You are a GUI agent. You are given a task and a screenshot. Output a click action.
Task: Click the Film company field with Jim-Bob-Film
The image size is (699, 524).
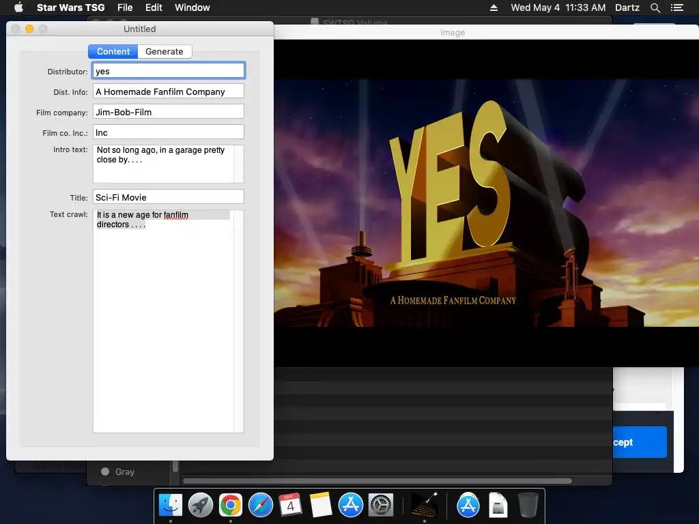click(x=169, y=112)
